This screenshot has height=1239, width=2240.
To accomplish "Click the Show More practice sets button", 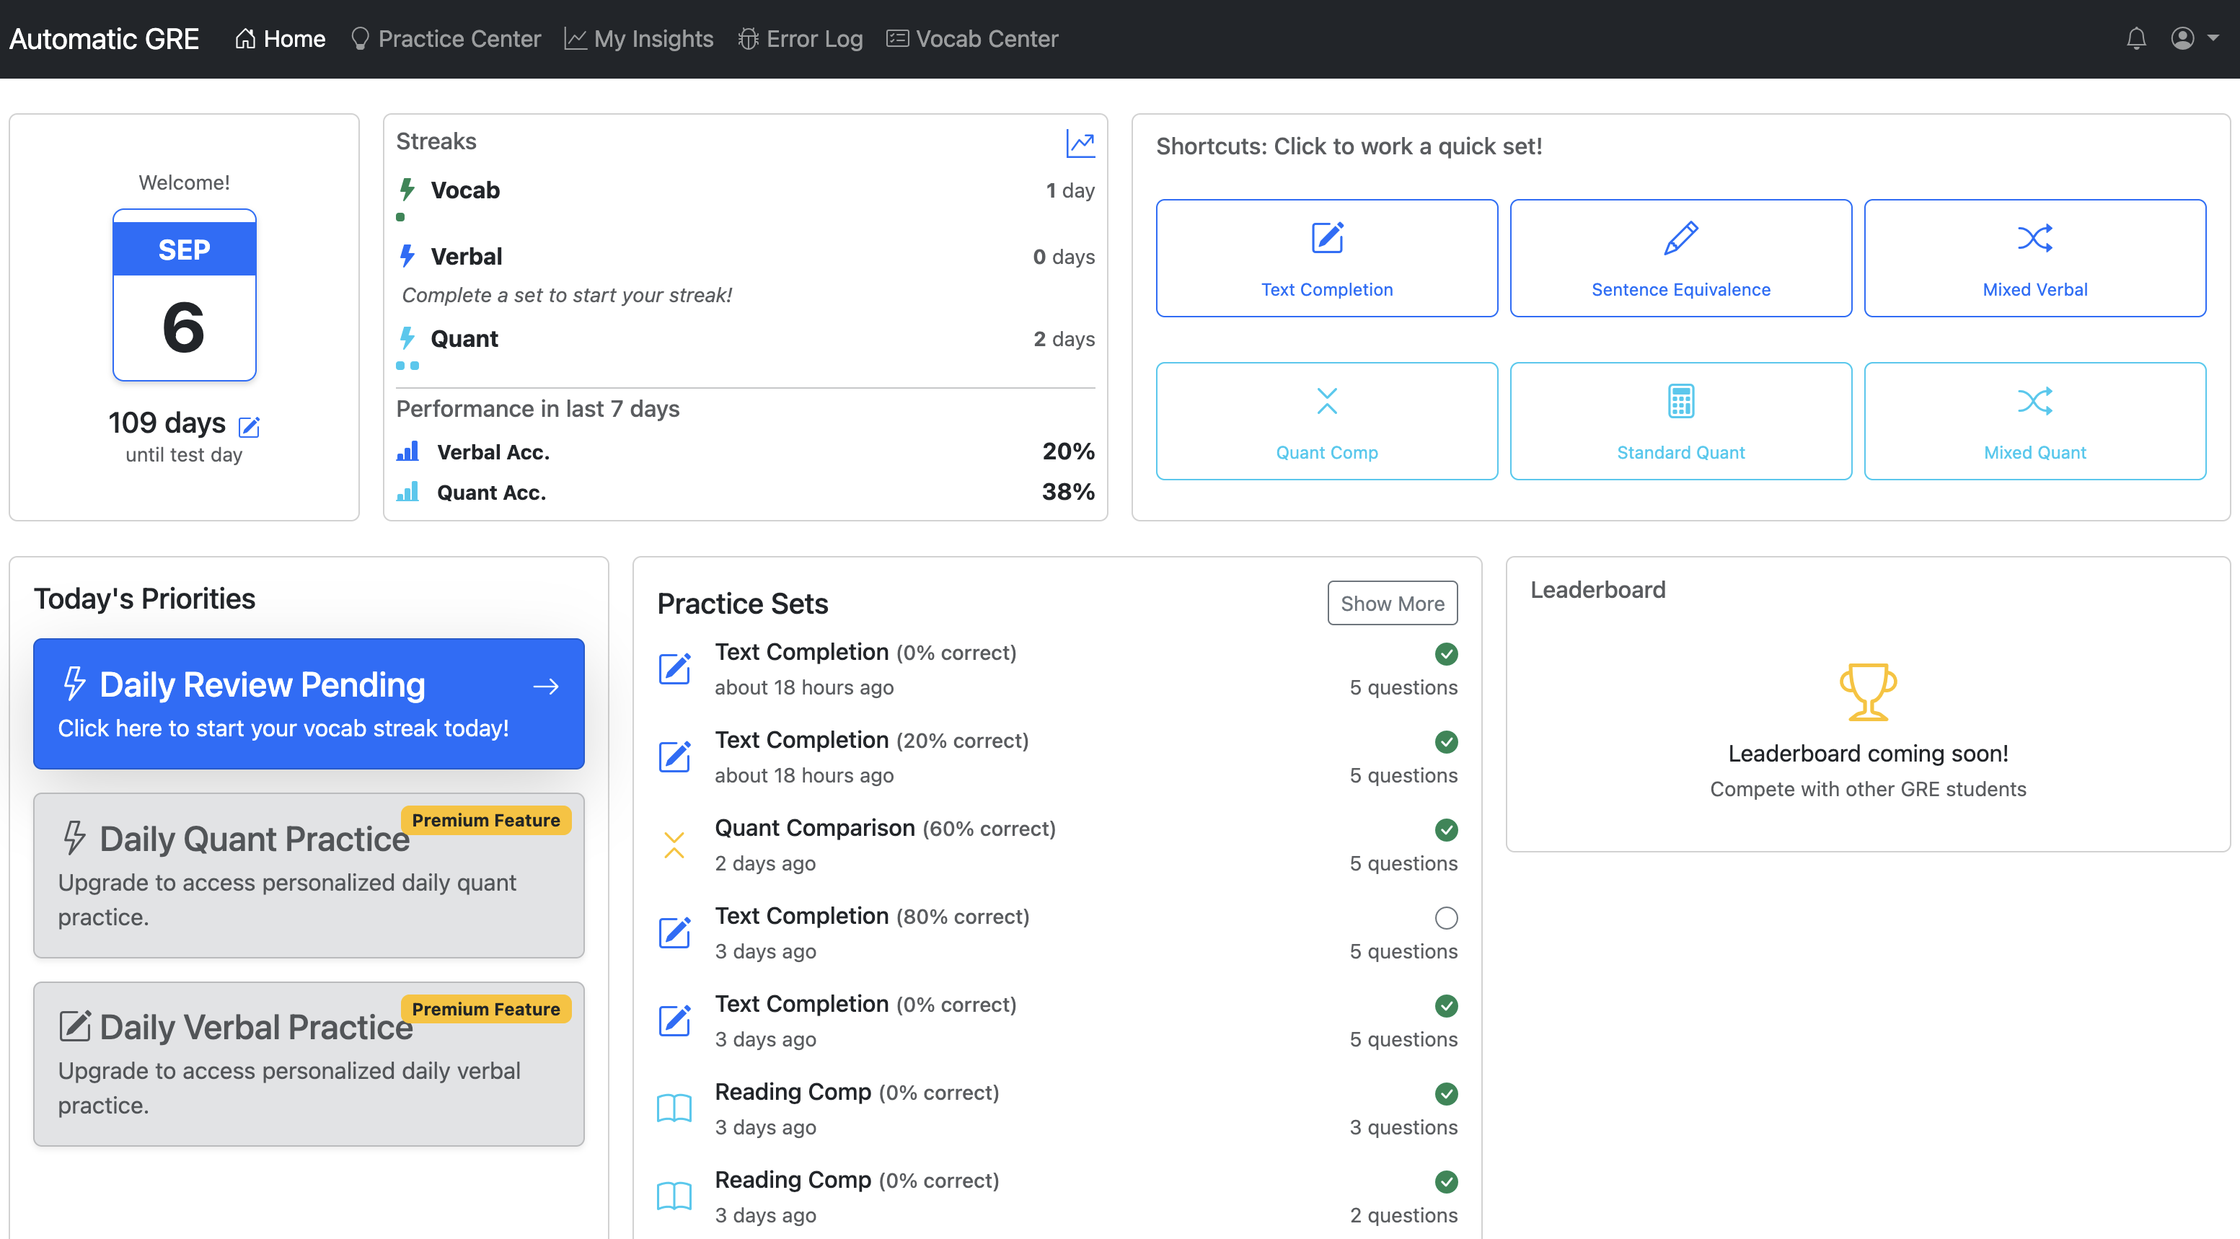I will click(x=1392, y=602).
